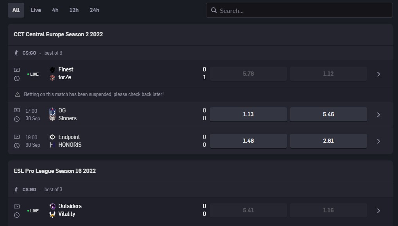
Task: Click the forZe team logo icon
Action: pos(52,78)
